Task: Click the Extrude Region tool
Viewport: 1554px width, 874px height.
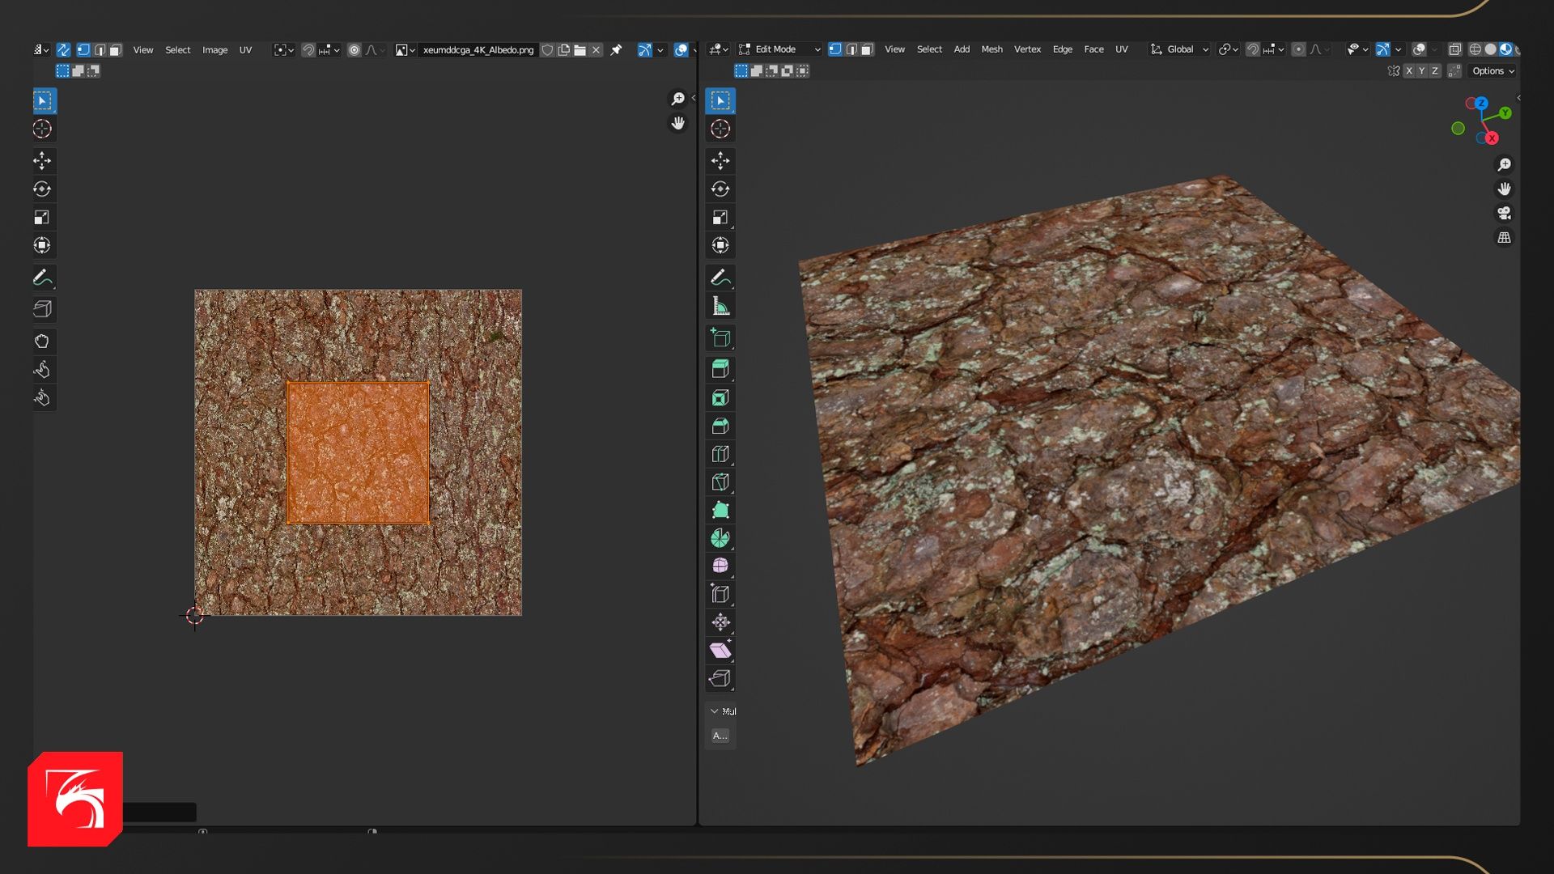Action: 720,369
